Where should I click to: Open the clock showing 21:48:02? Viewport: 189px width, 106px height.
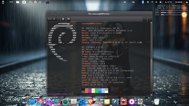179,2
